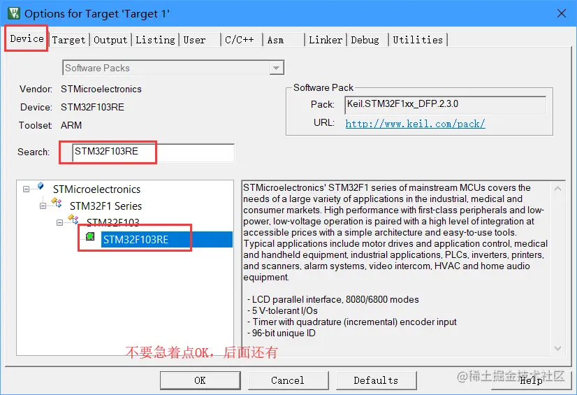Screen dimensions: 577x395
Task: Select the STM32F103 tree row
Action: coord(112,222)
